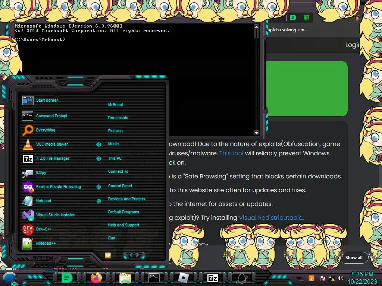Open Devices and Printers
The height and width of the screenshot is (286, 382).
(x=126, y=199)
